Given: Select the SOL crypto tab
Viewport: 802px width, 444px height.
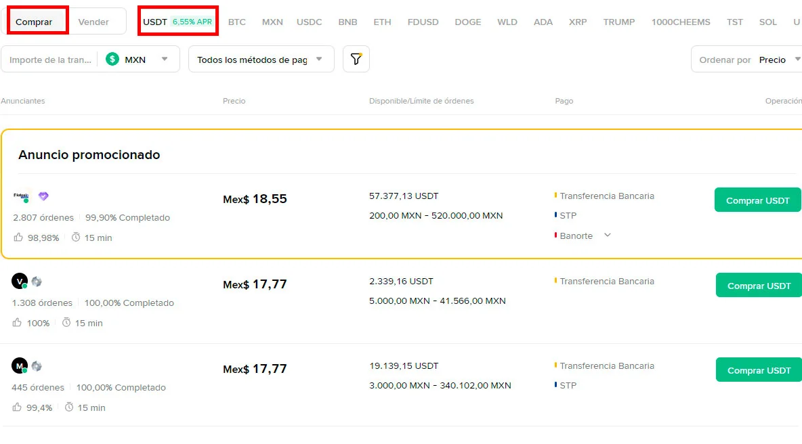Looking at the screenshot, I should point(767,22).
